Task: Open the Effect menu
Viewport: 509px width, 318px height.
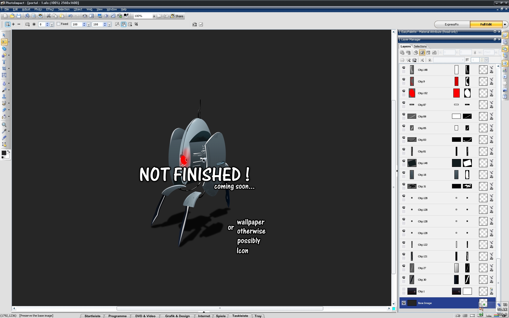Action: [x=50, y=9]
